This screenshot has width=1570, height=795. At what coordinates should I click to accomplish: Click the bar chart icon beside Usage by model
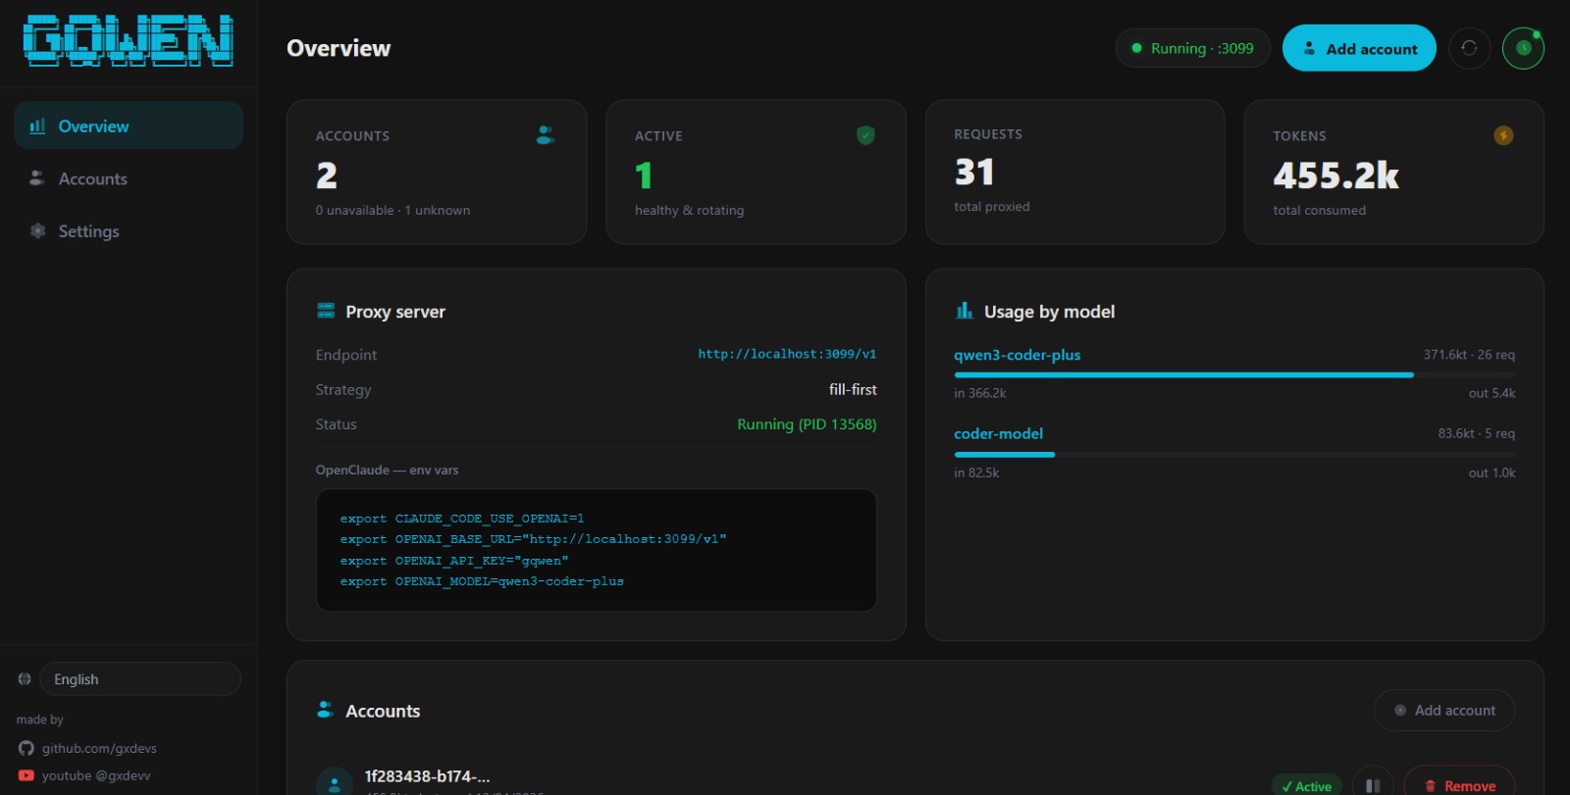pos(965,311)
